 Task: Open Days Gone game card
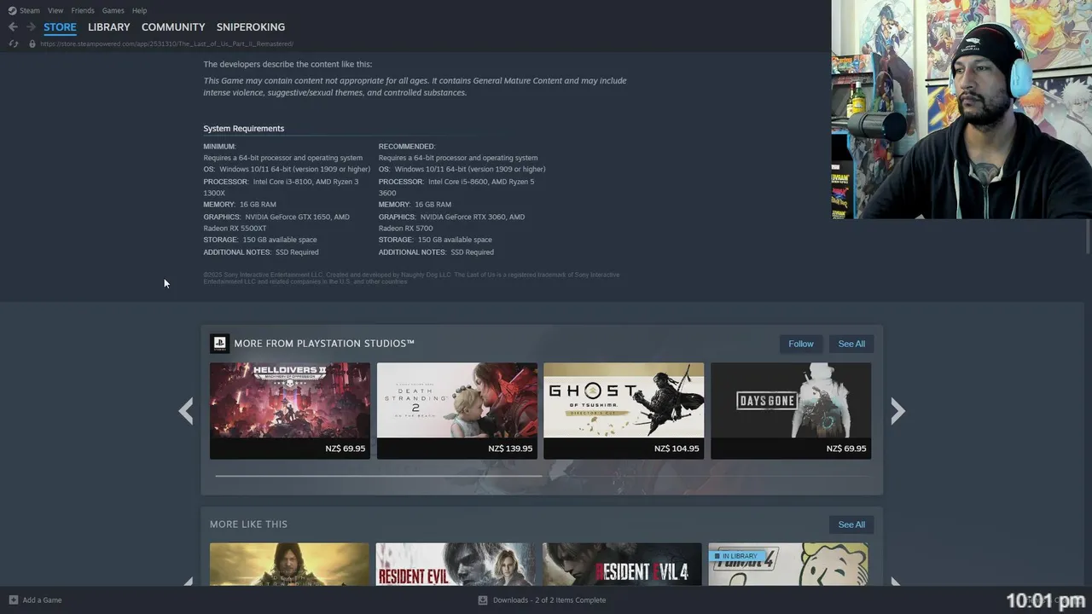tap(791, 411)
